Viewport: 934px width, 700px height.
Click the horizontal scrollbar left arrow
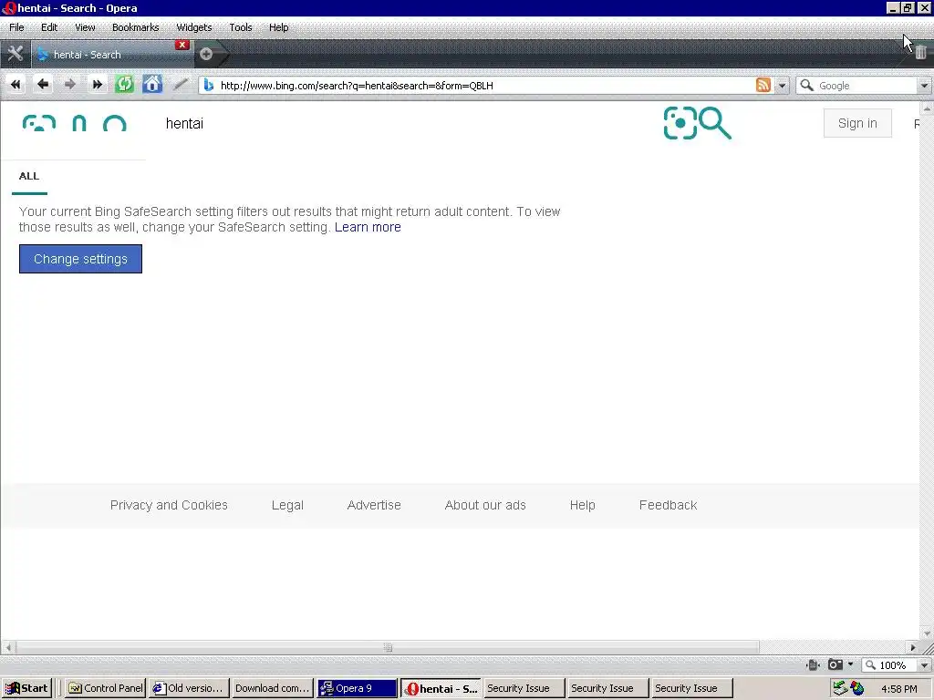coord(7,647)
